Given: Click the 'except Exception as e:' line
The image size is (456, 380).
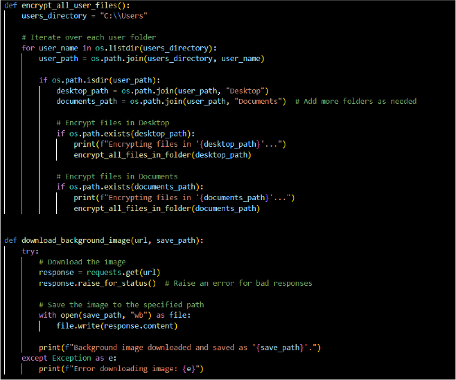Looking at the screenshot, I should 69,359.
